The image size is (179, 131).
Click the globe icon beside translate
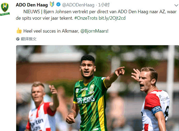18,39
